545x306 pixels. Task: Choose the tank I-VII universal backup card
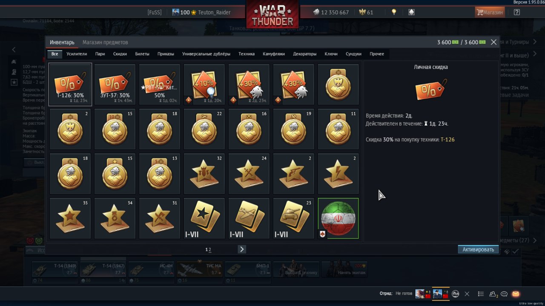pyautogui.click(x=294, y=218)
